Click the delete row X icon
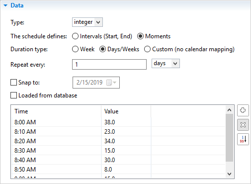The image size is (251, 184). (x=243, y=125)
